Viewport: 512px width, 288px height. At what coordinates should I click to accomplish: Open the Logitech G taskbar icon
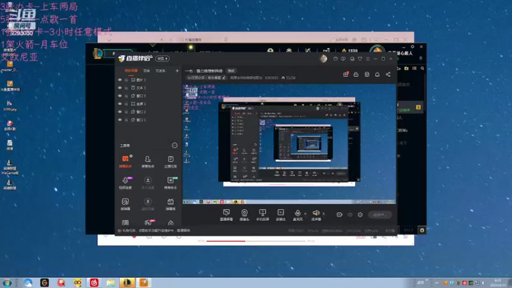(44, 283)
